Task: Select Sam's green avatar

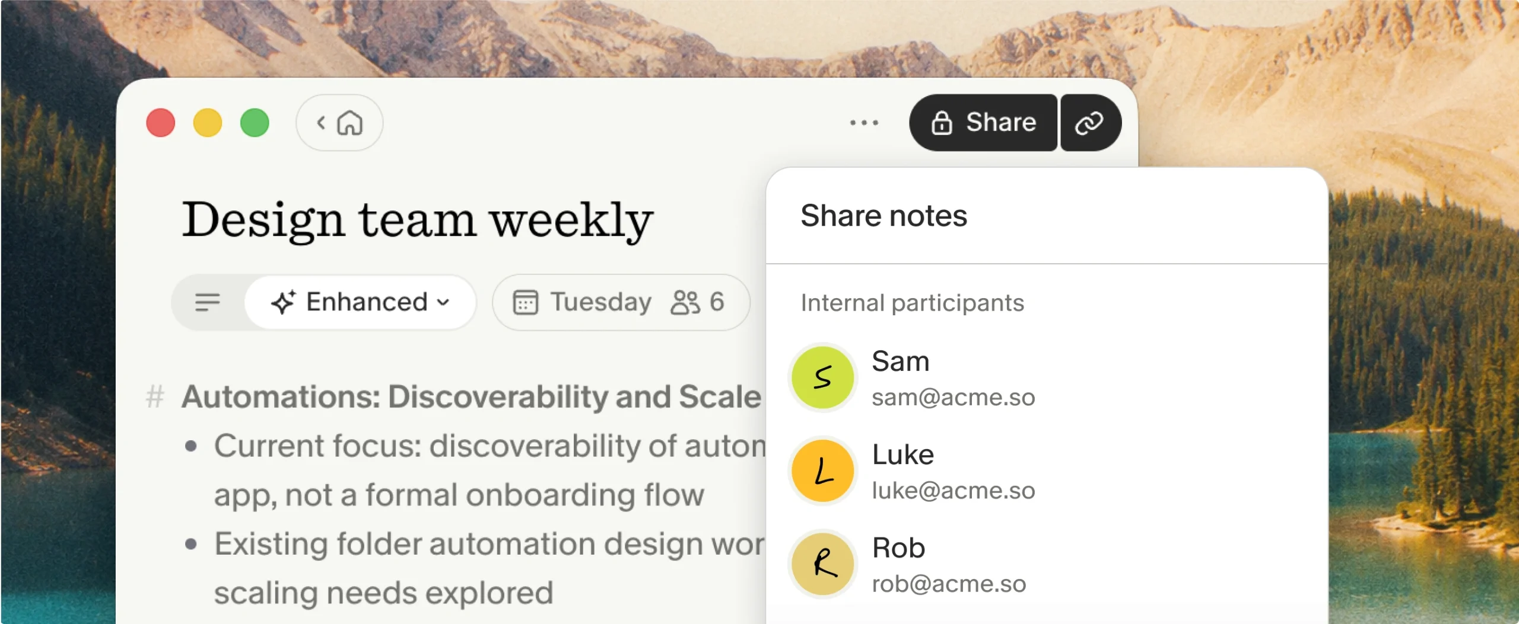Action: pos(823,377)
